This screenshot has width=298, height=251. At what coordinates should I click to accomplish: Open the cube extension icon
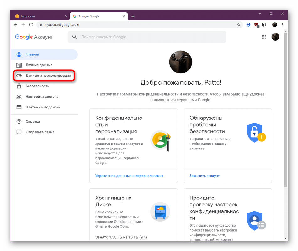(264, 25)
